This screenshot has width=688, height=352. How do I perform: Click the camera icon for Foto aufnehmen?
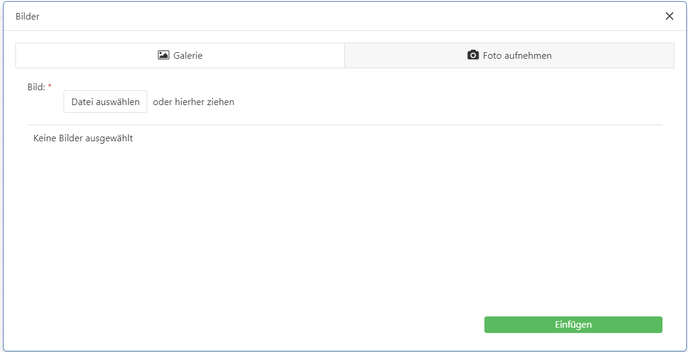tap(473, 55)
